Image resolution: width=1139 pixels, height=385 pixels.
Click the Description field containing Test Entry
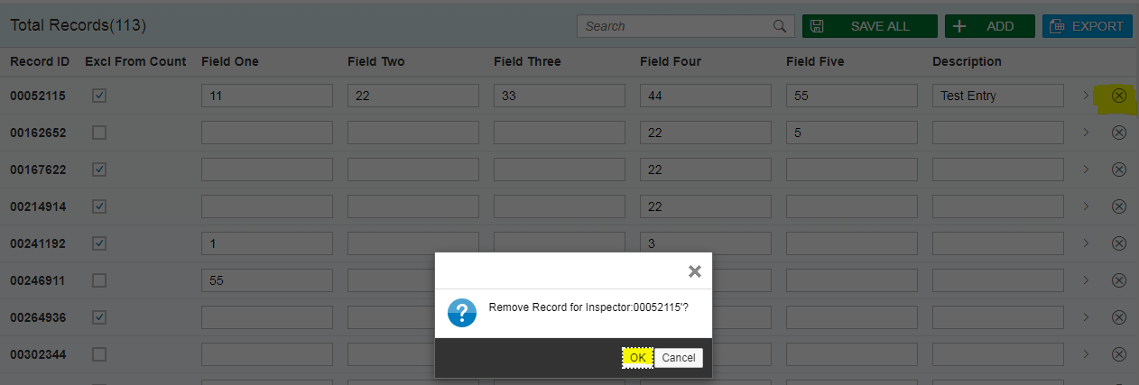coord(998,96)
